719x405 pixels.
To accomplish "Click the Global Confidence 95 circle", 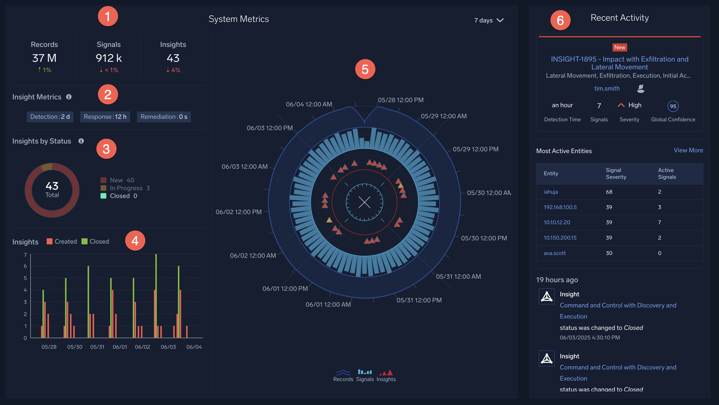I will pos(673,106).
